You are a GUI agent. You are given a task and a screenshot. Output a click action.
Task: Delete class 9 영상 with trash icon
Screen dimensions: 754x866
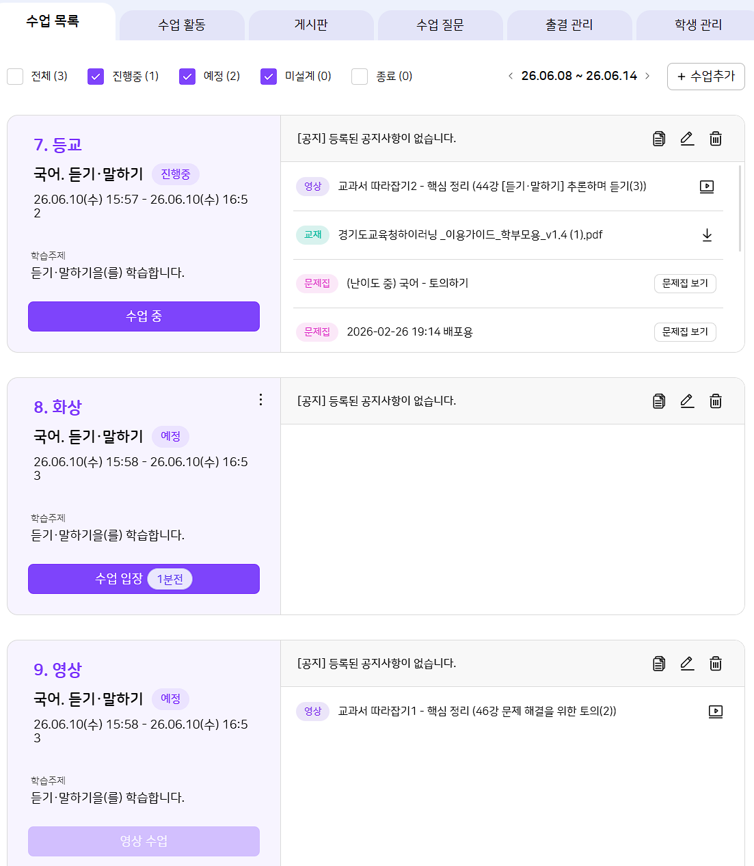point(716,664)
